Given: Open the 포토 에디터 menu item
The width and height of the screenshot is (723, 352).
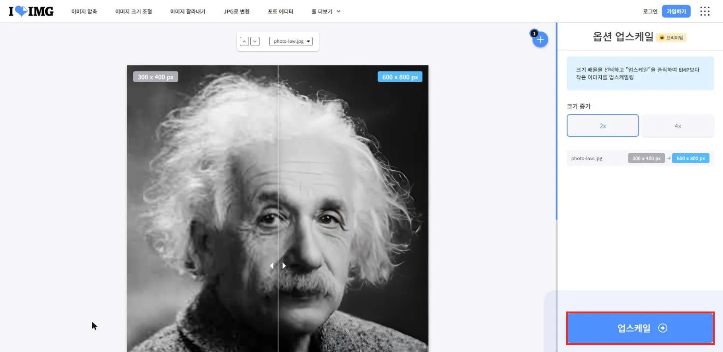Looking at the screenshot, I should point(280,12).
